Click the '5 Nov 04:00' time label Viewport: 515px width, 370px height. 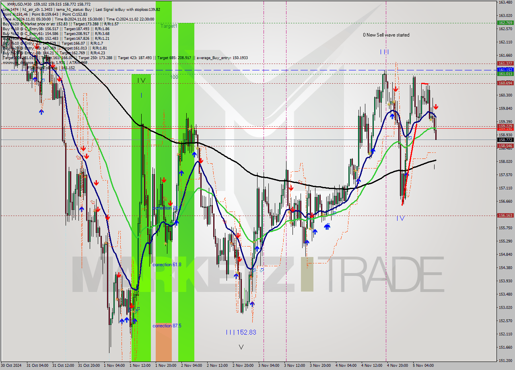click(423, 366)
